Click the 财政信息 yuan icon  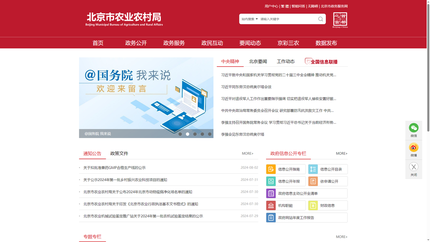[313, 206]
